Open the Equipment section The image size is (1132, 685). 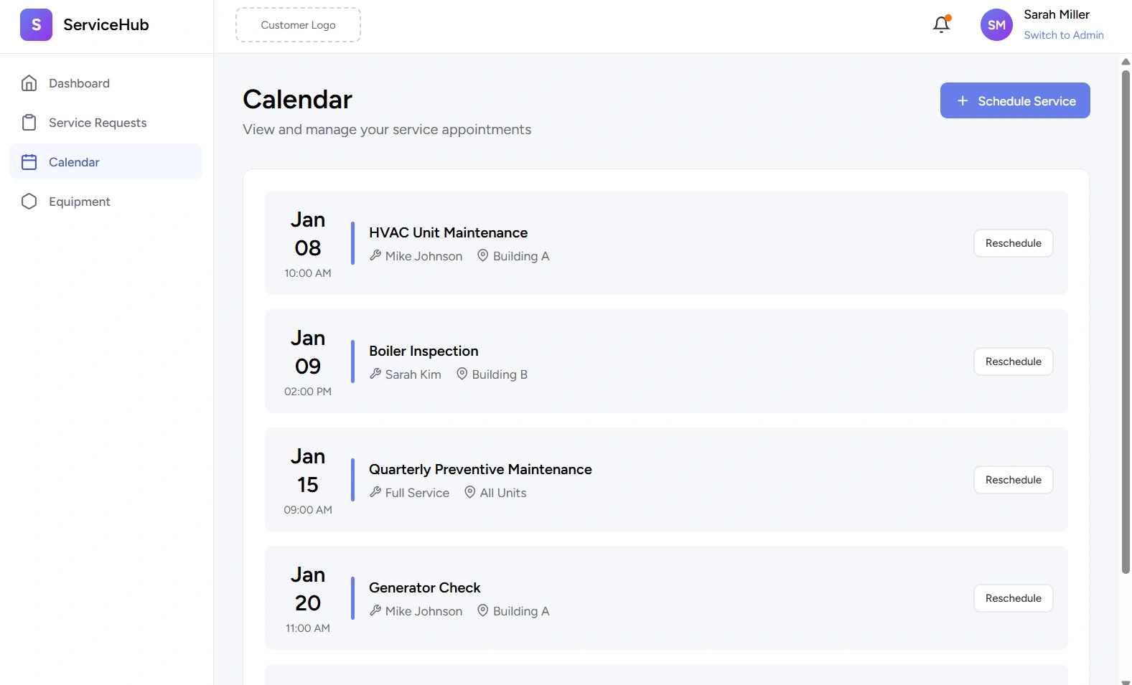pyautogui.click(x=80, y=202)
